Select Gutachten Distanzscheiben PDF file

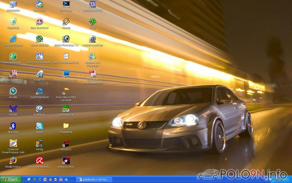tap(93, 74)
